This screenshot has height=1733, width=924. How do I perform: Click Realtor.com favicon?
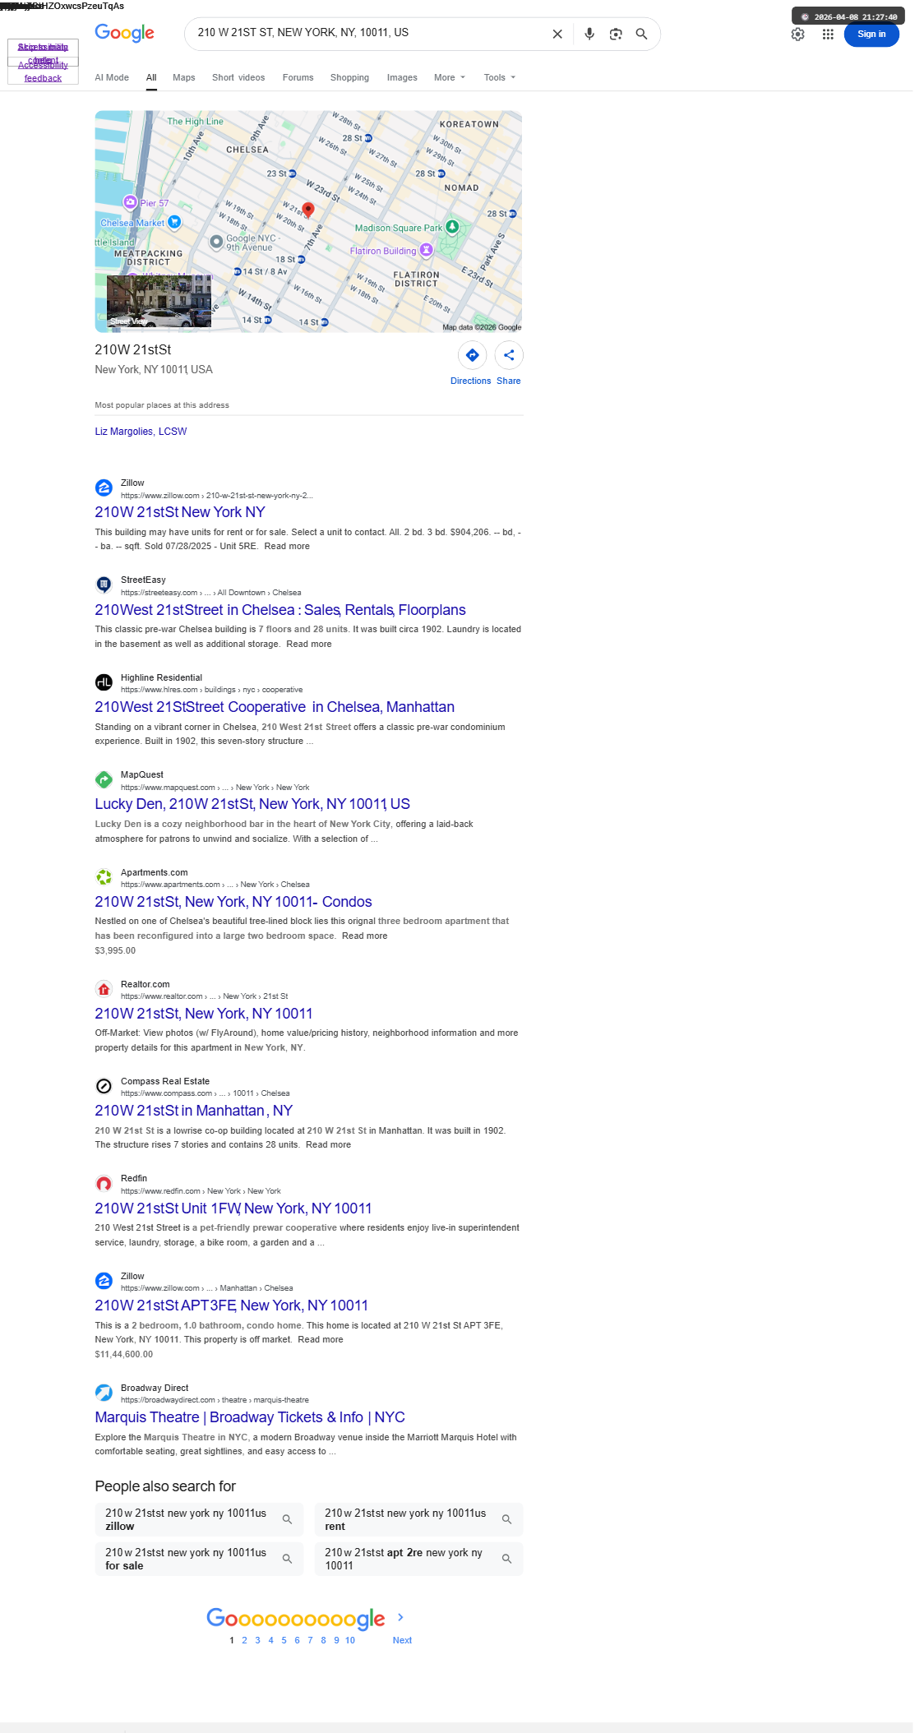click(x=104, y=989)
